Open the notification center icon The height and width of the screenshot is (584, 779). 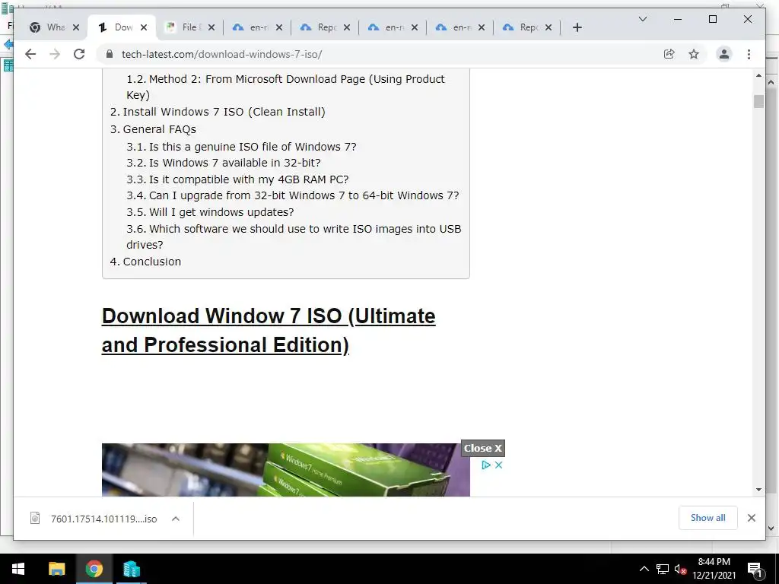pyautogui.click(x=755, y=570)
